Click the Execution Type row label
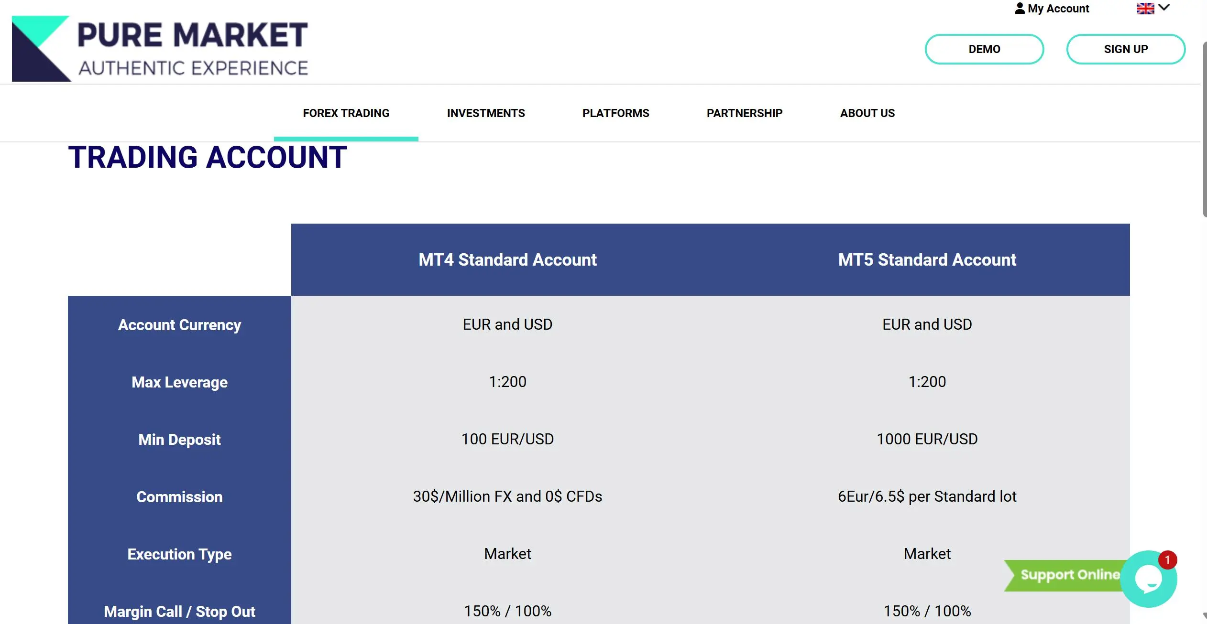The image size is (1207, 624). click(x=179, y=554)
